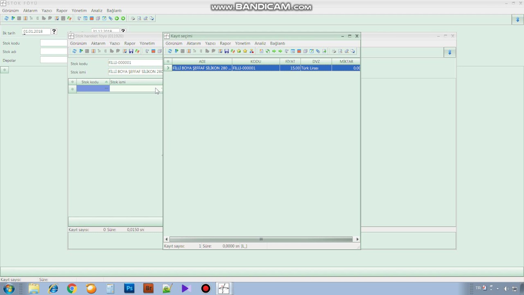Click horizontal scrollbar thumb in Kayıt seçimi

(x=261, y=239)
